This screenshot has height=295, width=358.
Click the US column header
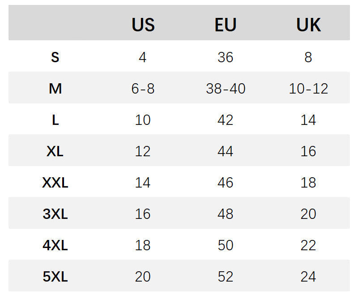(143, 25)
